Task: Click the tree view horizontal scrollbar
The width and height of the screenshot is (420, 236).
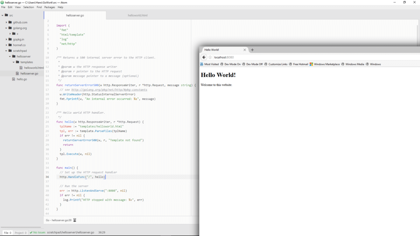Action: 21,227
